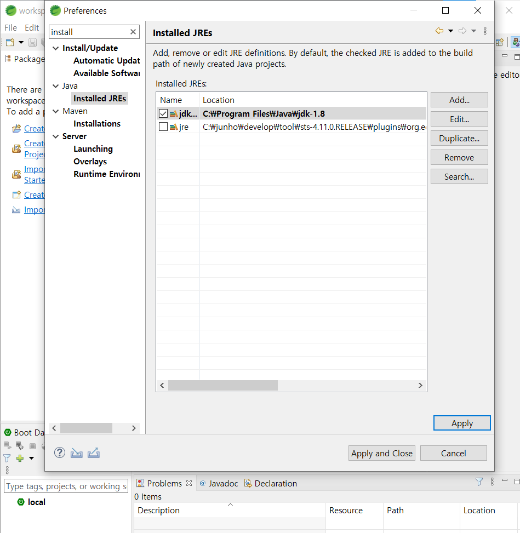Click the Open Perspective icon at top right
The image size is (520, 533).
(500, 43)
